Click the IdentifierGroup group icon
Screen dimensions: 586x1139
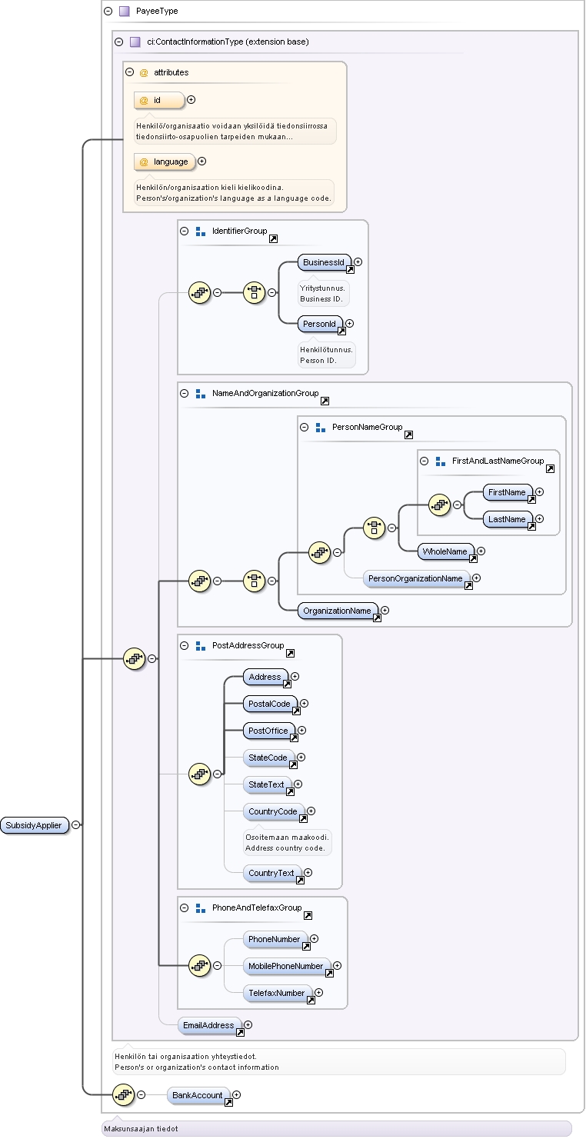[200, 231]
